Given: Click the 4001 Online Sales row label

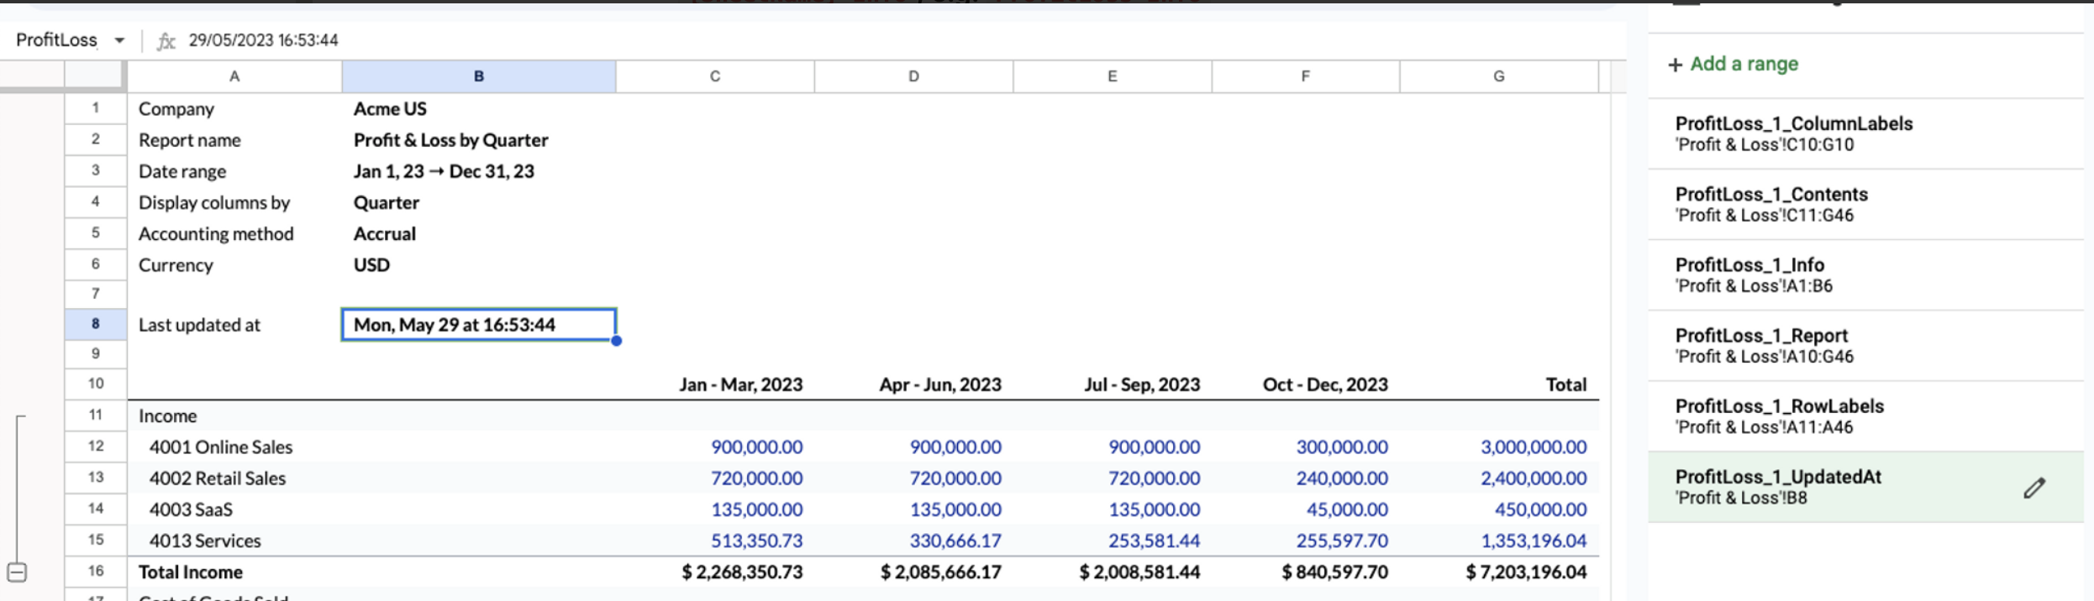Looking at the screenshot, I should [234, 447].
